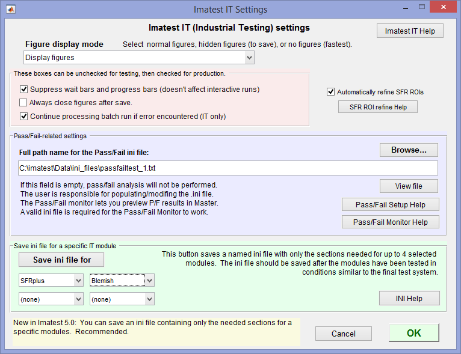Viewport: 461px width, 354px height.
Task: Click the View file button
Action: click(409, 186)
